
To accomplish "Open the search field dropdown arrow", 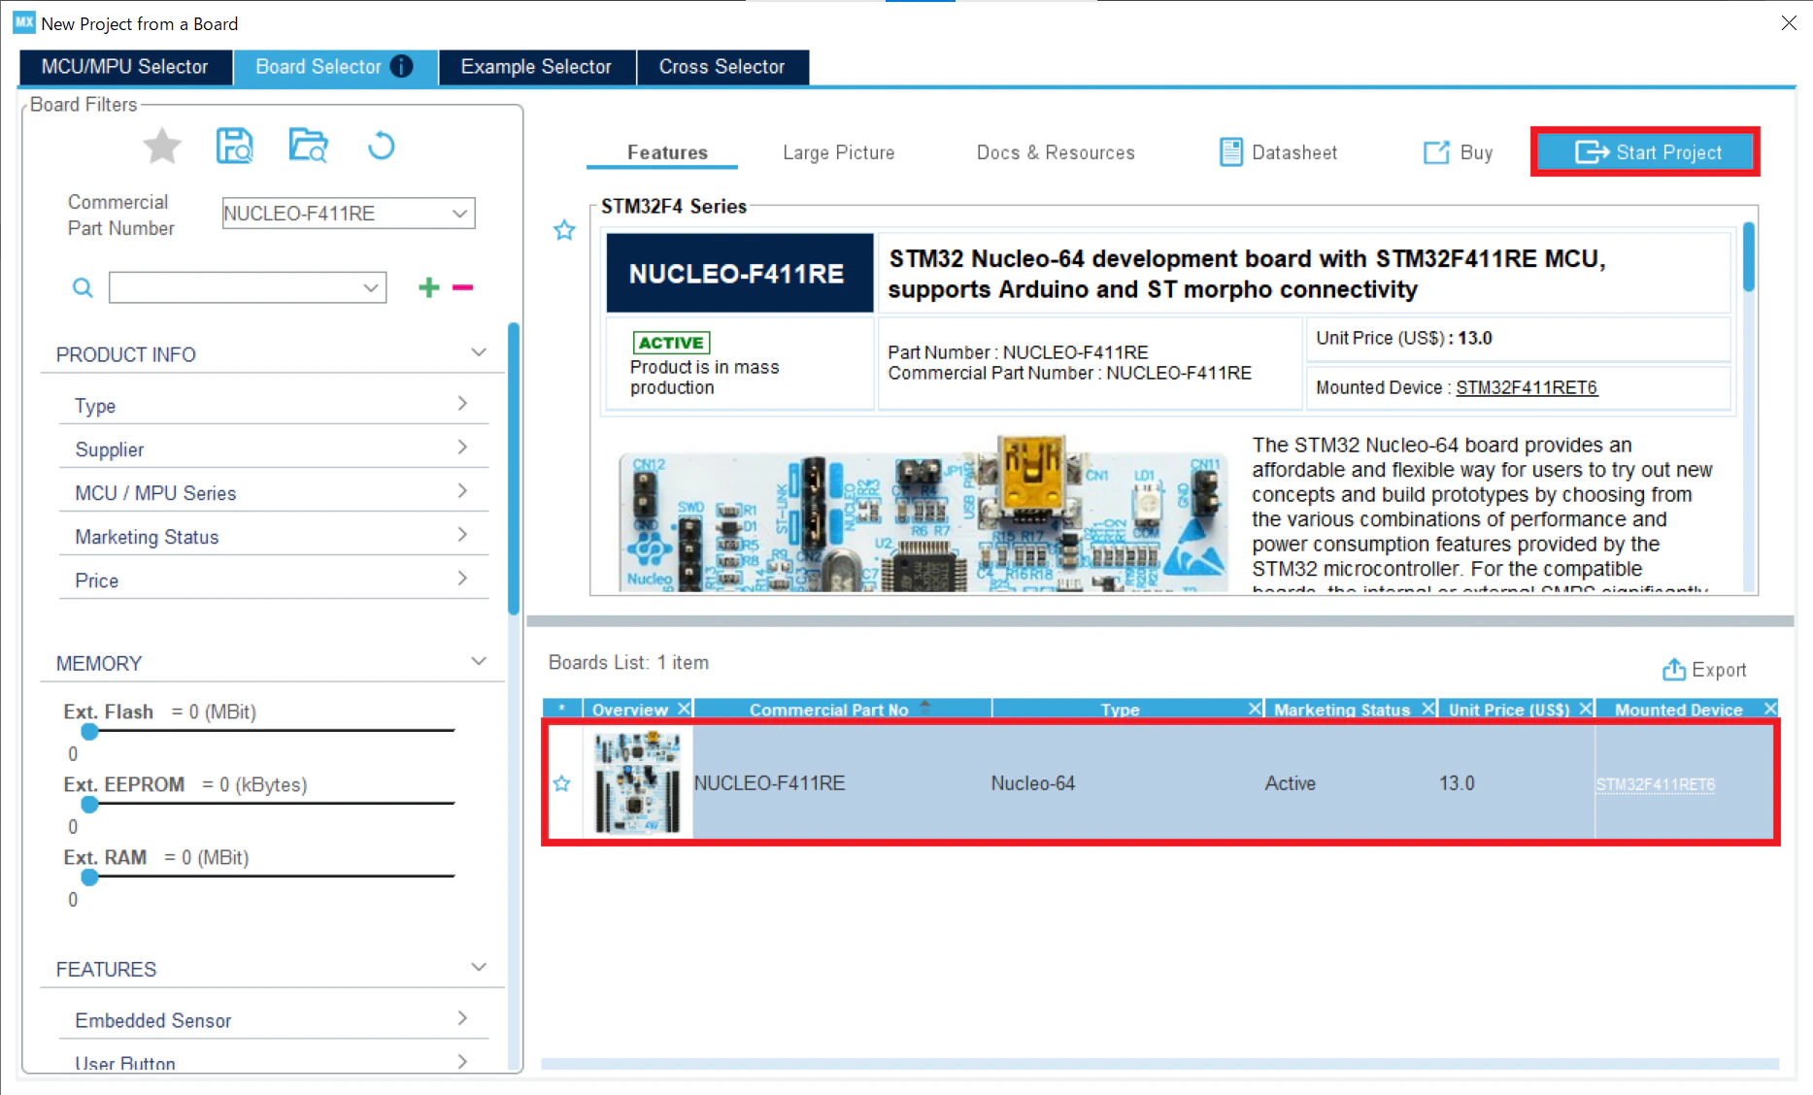I will tap(370, 287).
